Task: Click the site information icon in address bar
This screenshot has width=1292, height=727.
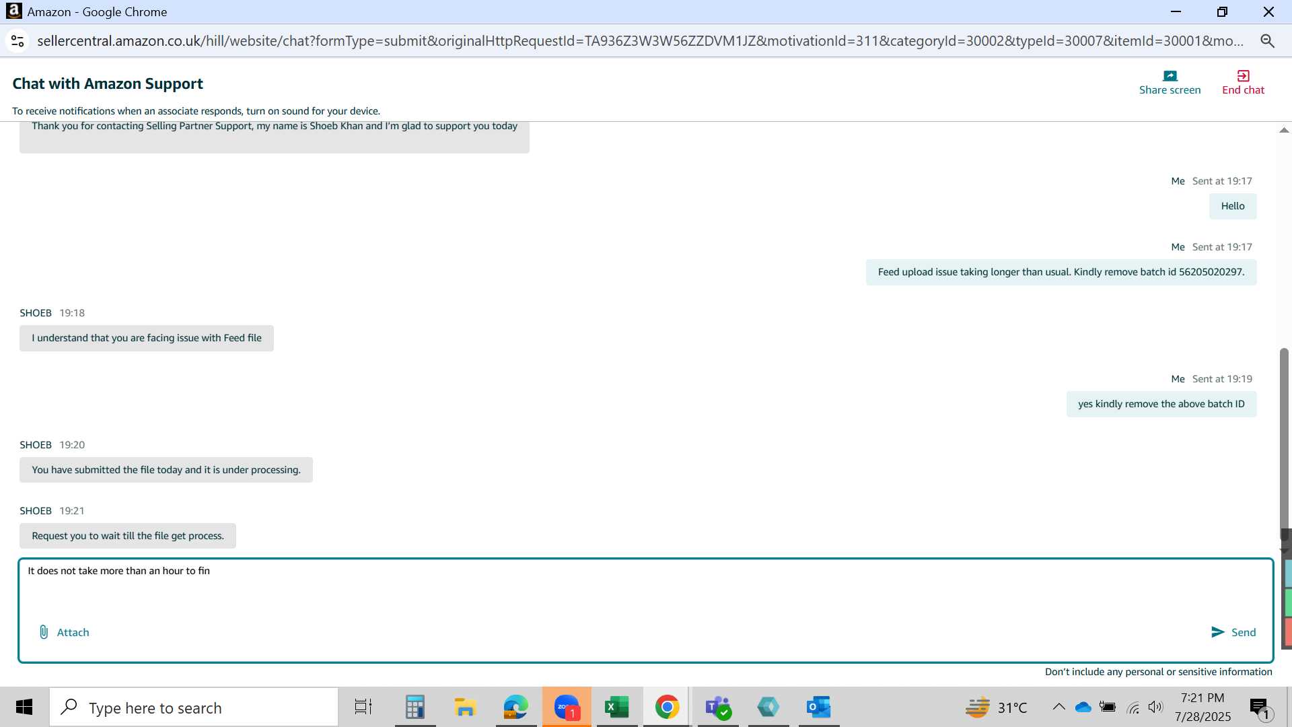Action: [17, 41]
